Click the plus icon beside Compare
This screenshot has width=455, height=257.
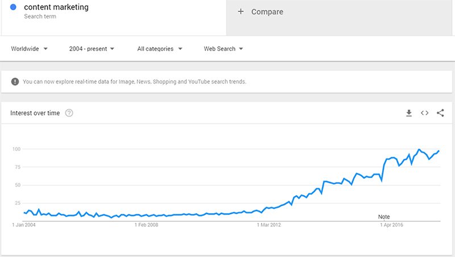tap(241, 11)
